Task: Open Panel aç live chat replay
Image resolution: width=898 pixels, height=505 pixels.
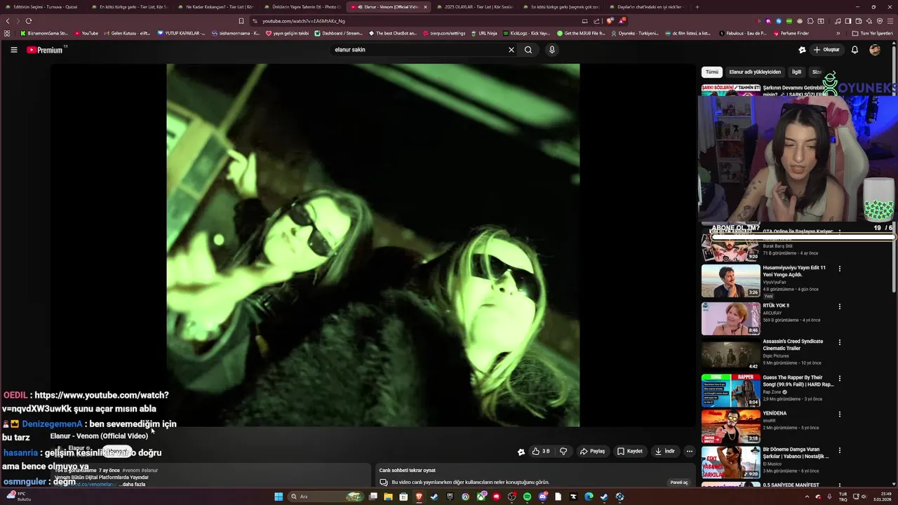Action: [679, 483]
